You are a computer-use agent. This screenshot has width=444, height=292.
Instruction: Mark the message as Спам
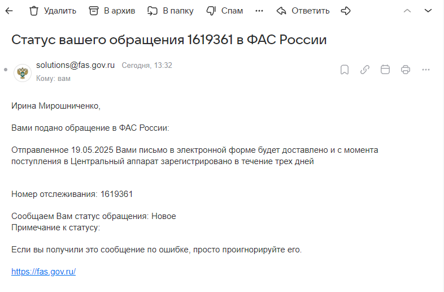click(225, 11)
